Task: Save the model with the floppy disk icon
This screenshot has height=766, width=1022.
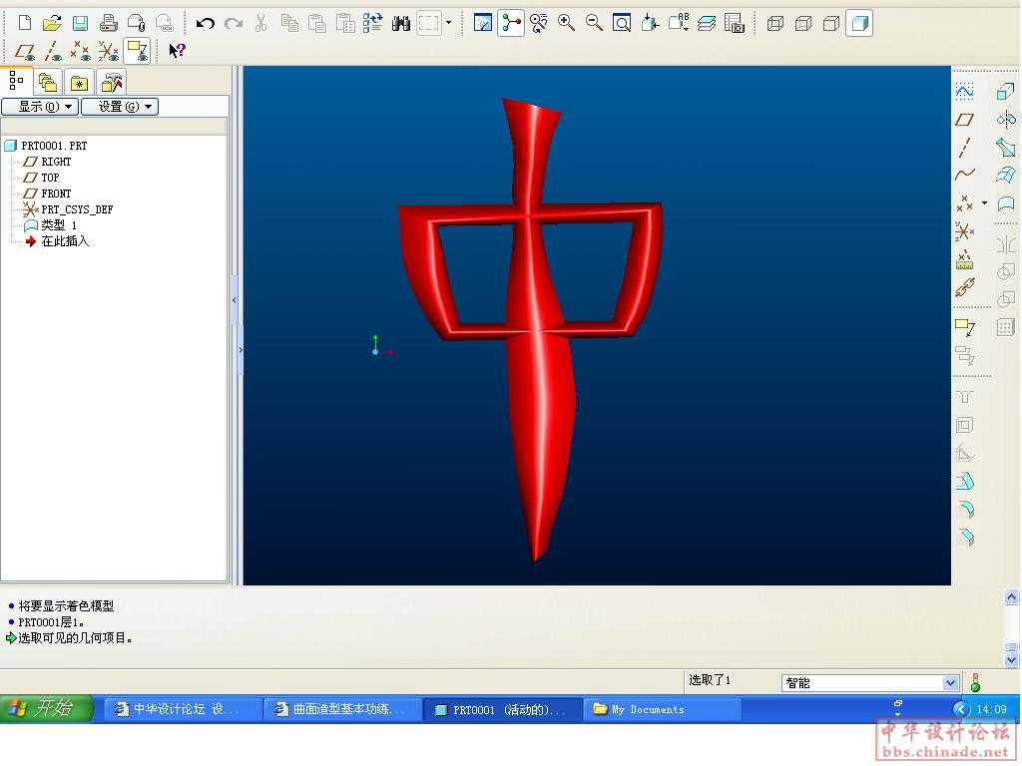Action: point(80,24)
